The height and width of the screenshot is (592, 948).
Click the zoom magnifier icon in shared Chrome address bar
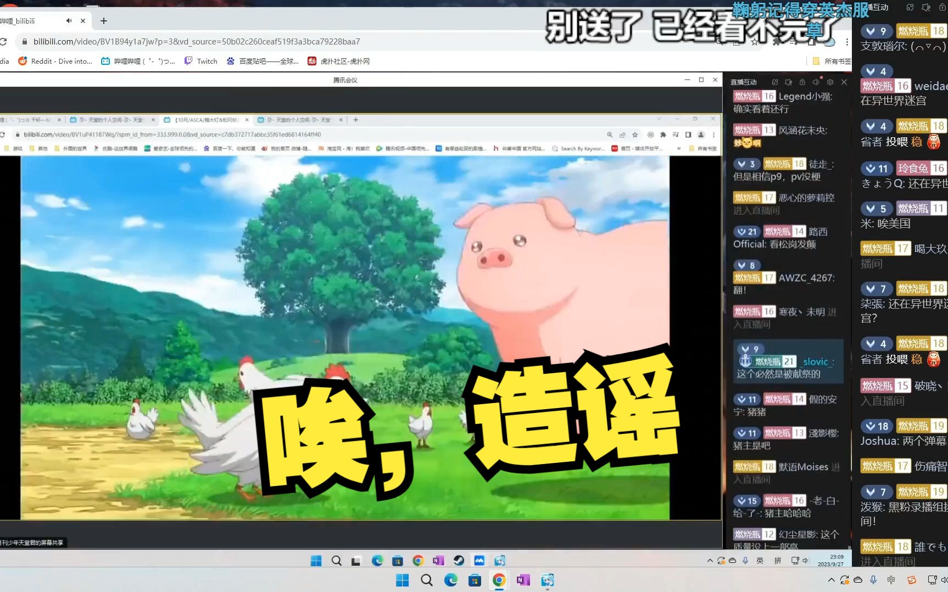610,135
